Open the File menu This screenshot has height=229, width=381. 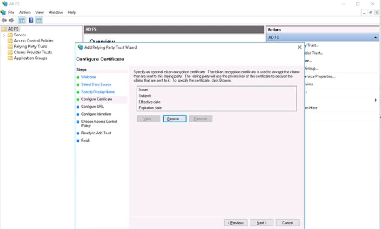click(11, 13)
